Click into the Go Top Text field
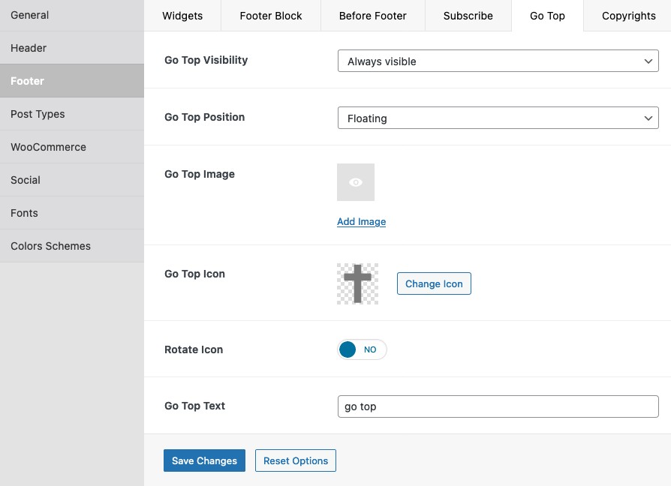The height and width of the screenshot is (486, 671). point(498,406)
